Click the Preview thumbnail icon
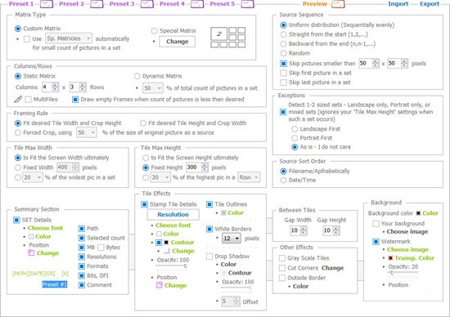This screenshot has height=317, width=450. coord(338,4)
